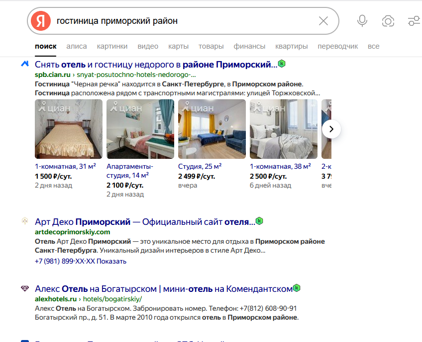Viewport: 422px width, 342px height.
Task: Open the 1-комнатная 38 м² listing photo
Action: click(x=283, y=129)
